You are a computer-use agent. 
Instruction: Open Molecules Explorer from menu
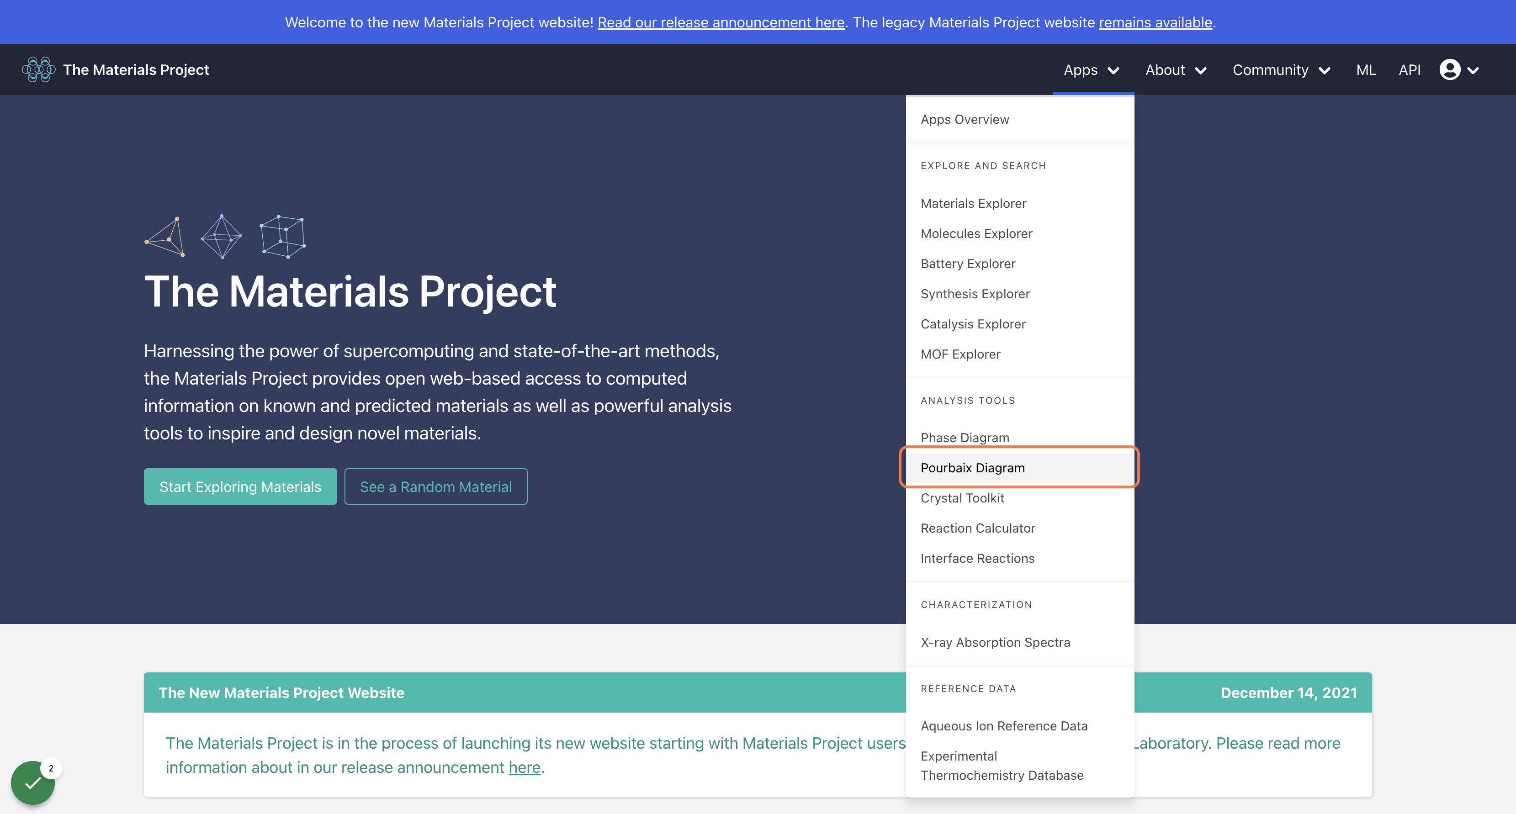pos(1020,234)
